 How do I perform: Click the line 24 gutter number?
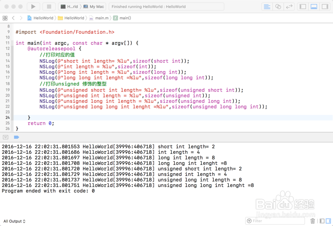8,117
